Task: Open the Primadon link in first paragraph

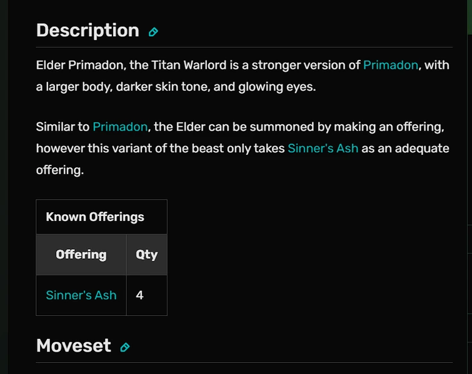Action: tap(390, 65)
